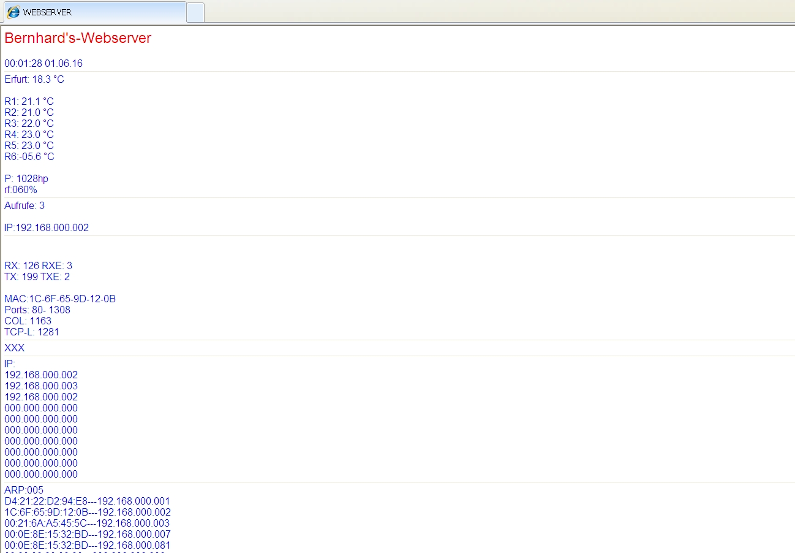This screenshot has height=553, width=795.
Task: Click the red Bernhard's-Webserver heading
Action: 78,38
